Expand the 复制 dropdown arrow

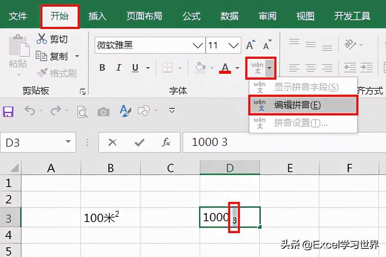click(x=77, y=56)
